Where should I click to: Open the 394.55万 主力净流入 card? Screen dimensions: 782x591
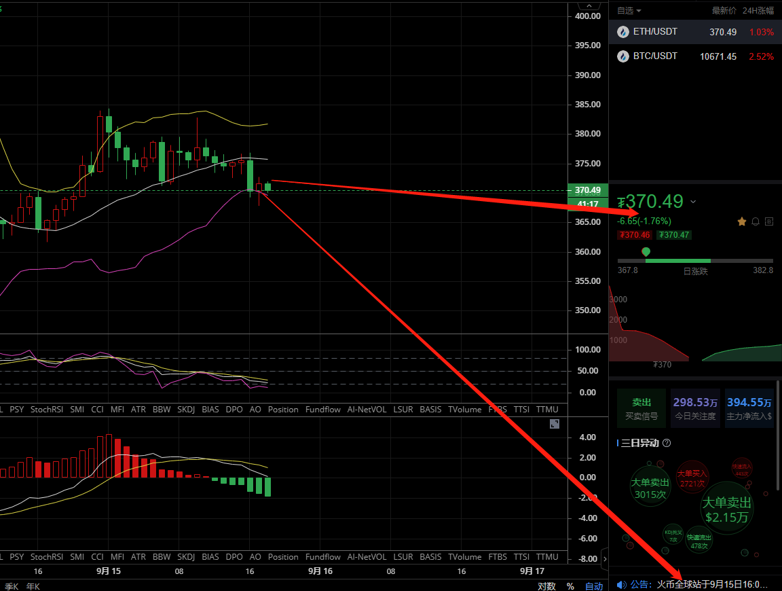(749, 408)
